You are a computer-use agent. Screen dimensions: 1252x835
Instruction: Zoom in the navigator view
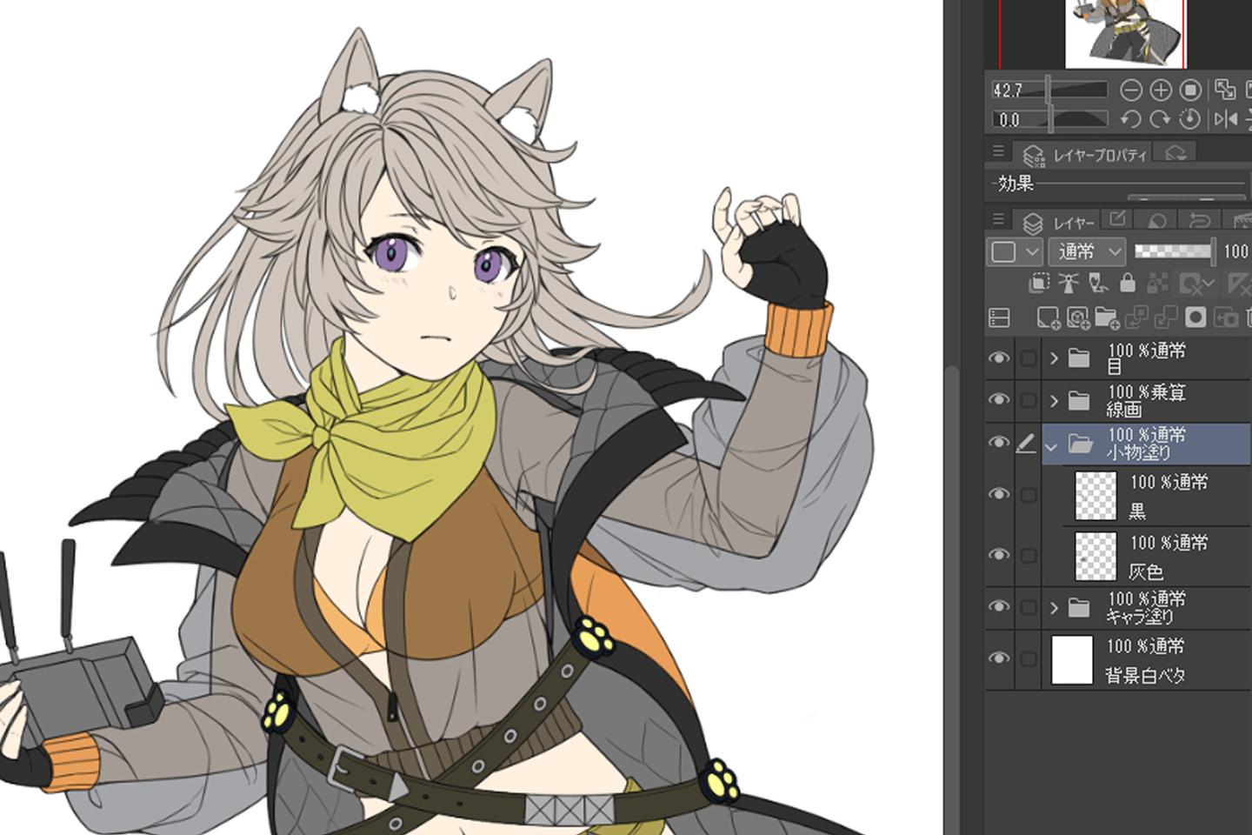(x=1161, y=90)
